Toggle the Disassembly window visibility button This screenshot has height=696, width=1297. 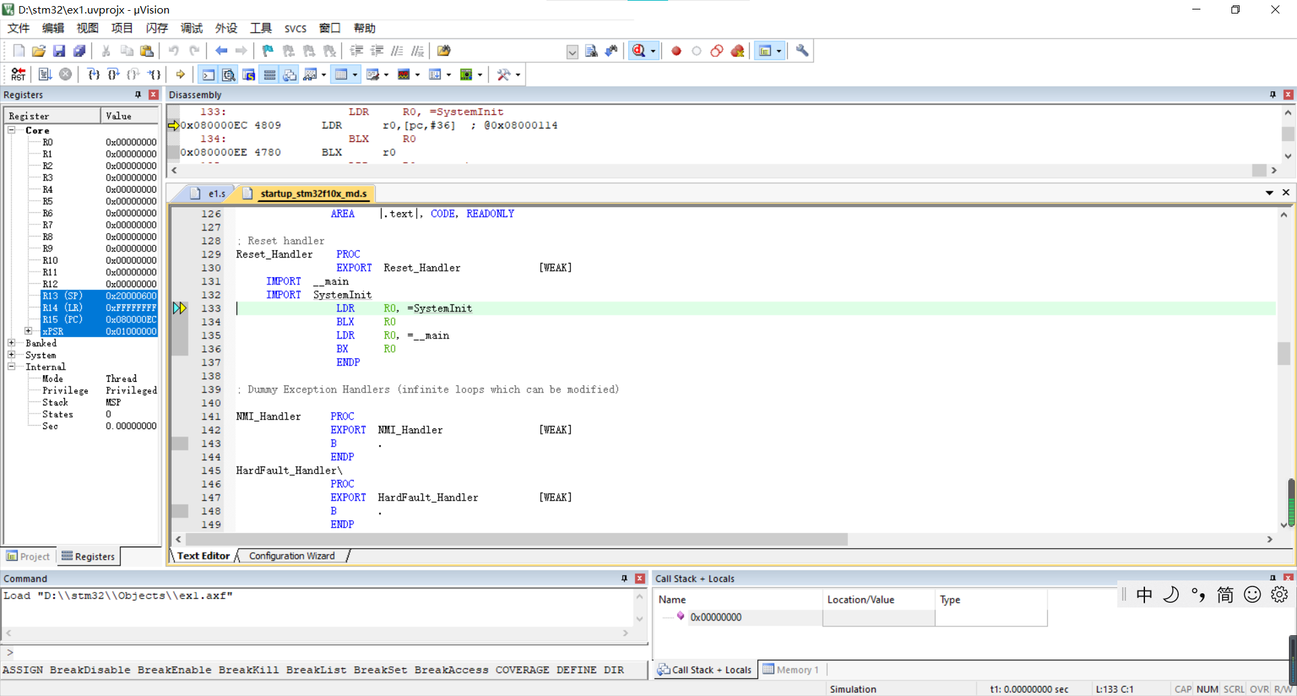tap(229, 74)
